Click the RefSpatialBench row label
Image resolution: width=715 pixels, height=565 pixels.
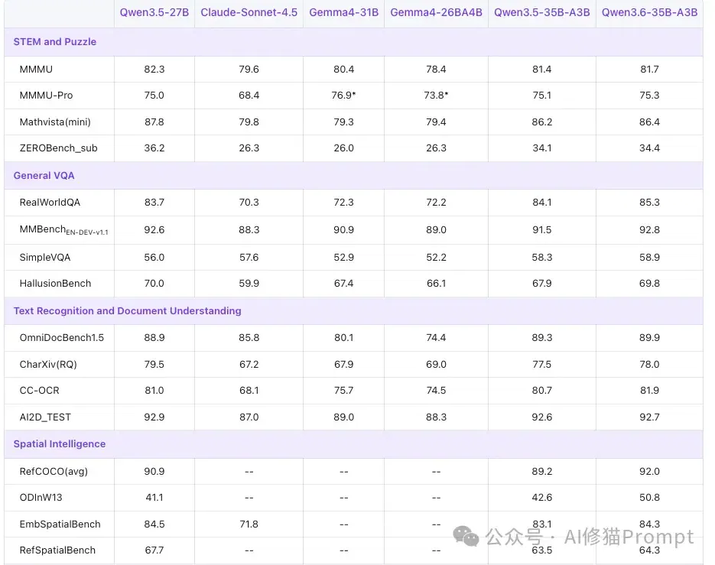57,550
